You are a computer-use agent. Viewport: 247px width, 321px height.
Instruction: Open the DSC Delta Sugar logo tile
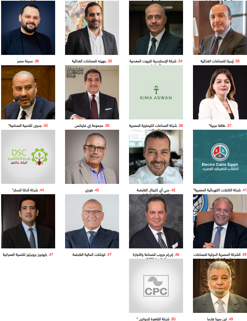[x=28, y=157]
